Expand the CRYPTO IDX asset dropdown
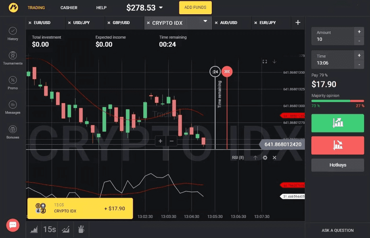 205,21
